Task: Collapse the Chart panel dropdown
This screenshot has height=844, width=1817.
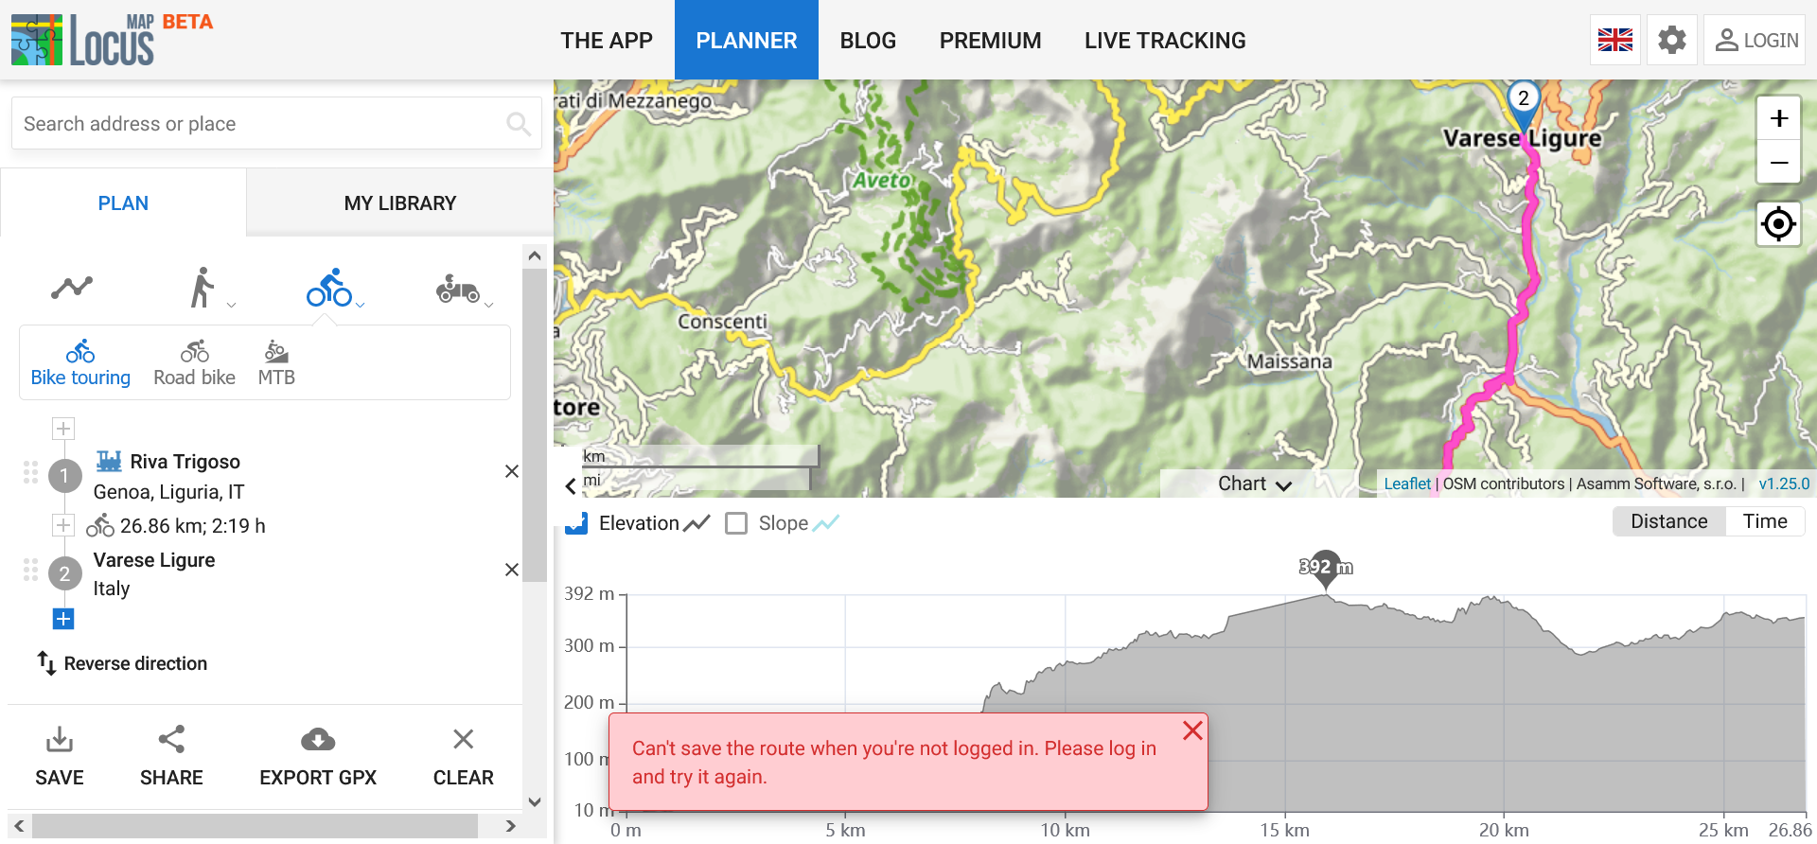Action: pyautogui.click(x=1255, y=484)
